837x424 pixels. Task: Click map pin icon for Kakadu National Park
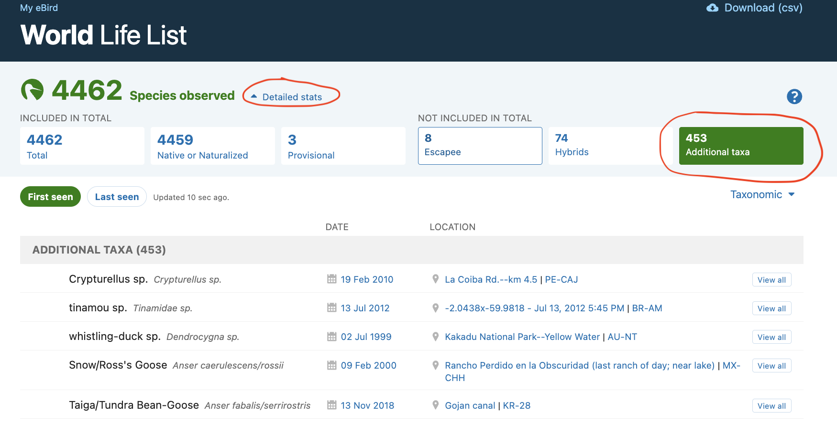(x=435, y=337)
